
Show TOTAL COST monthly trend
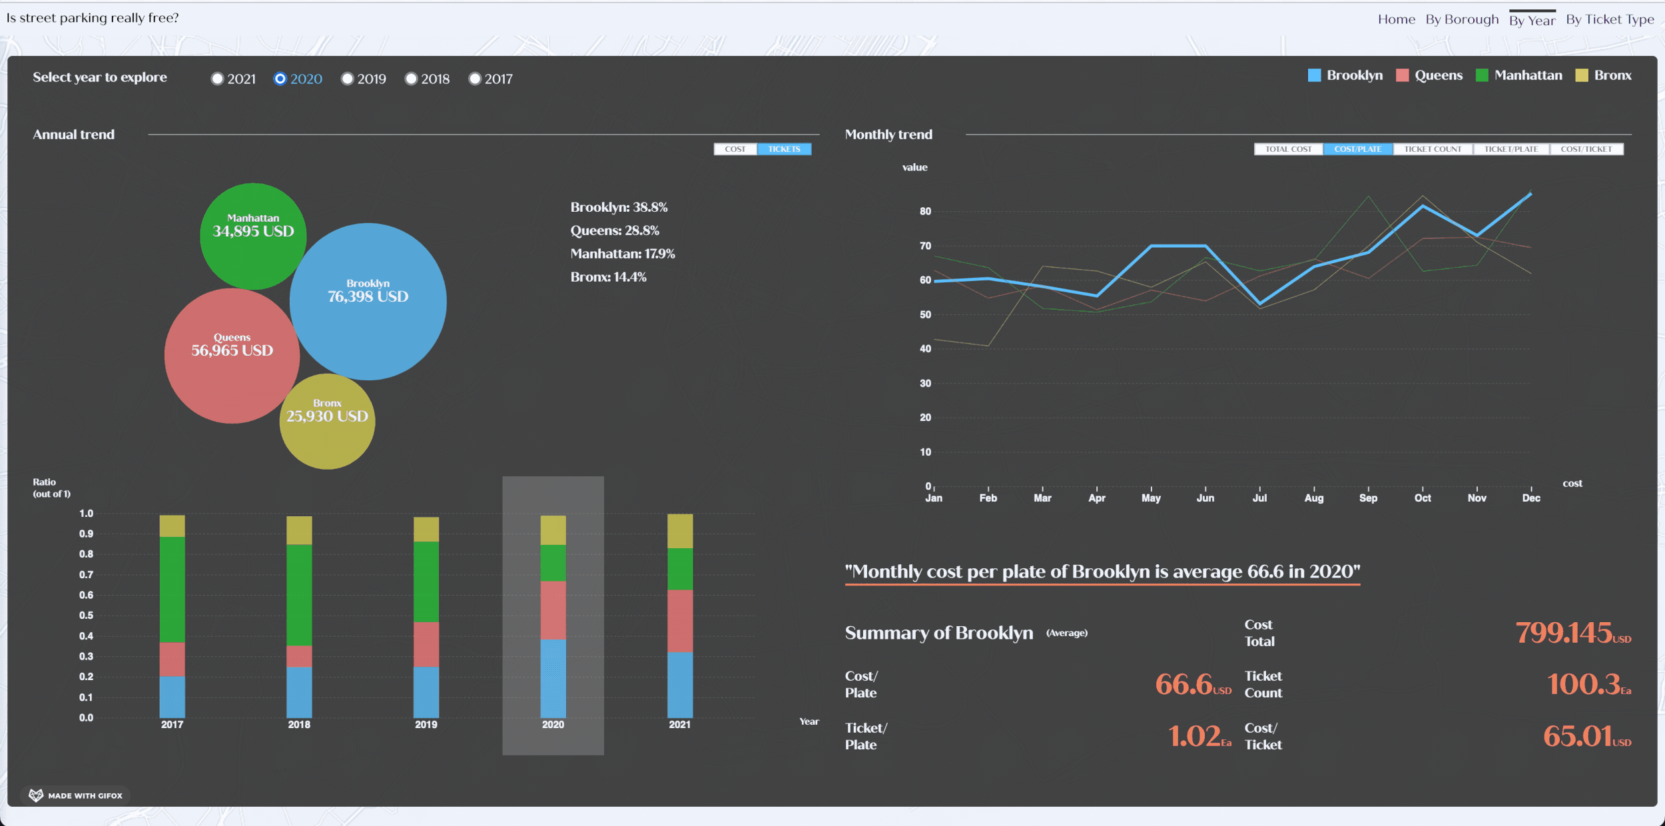coord(1287,149)
